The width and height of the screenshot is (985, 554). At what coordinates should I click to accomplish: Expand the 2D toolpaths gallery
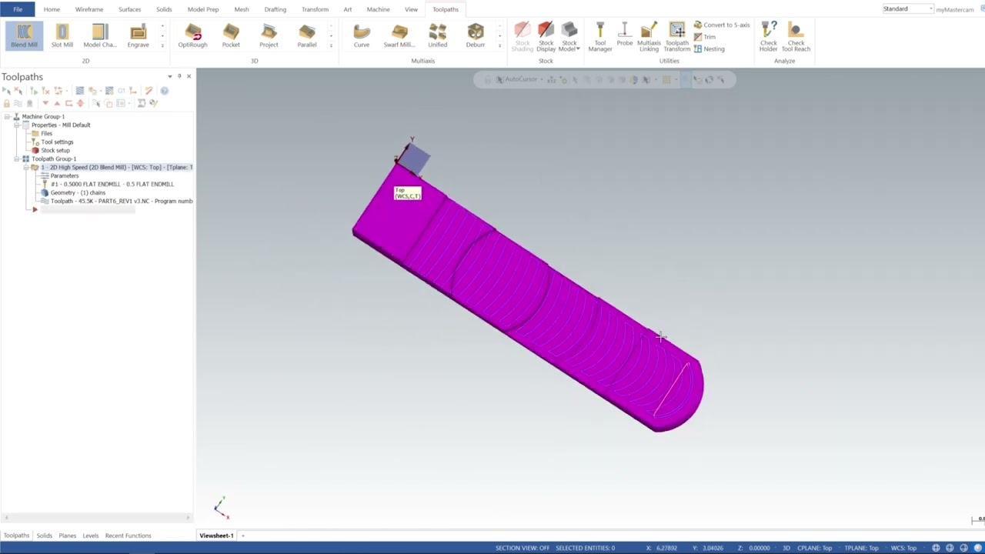(162, 45)
